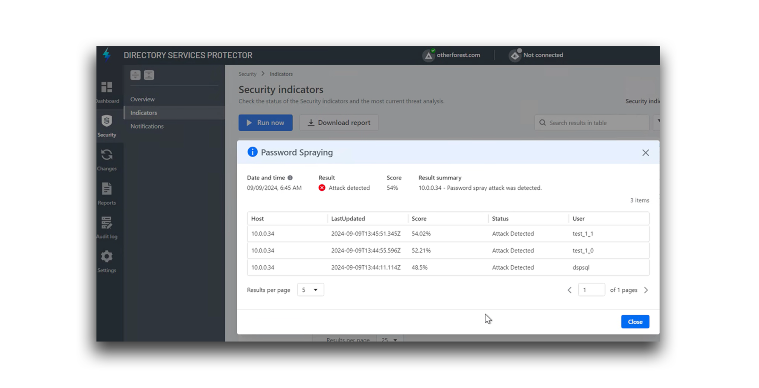
Task: View the Audit log icon
Action: tap(107, 223)
